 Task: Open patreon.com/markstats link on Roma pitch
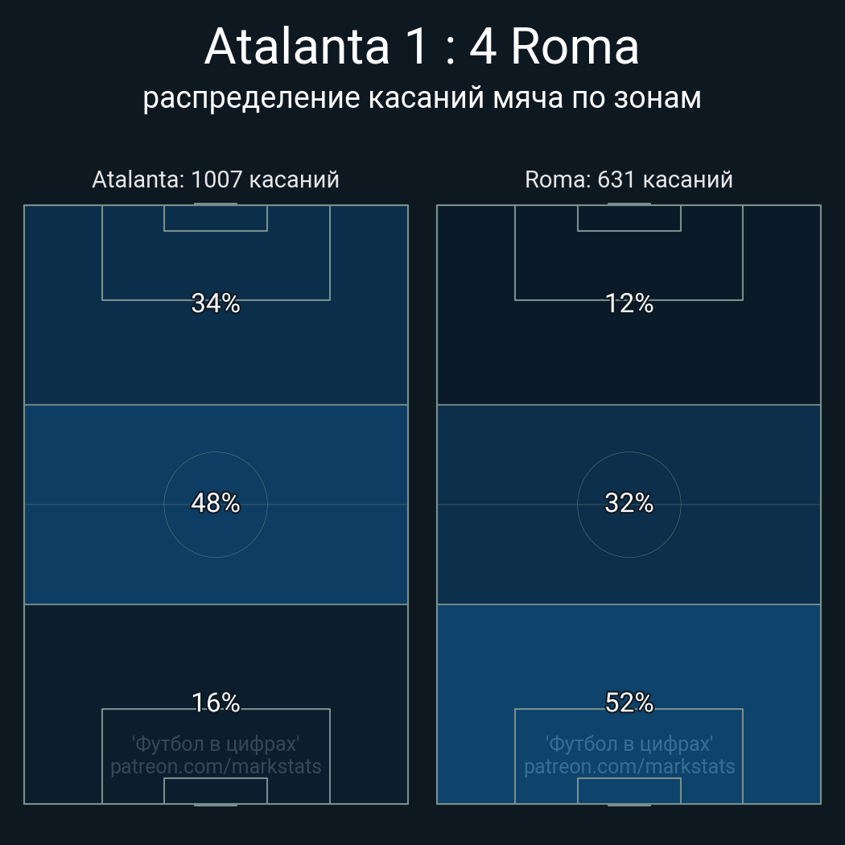[629, 767]
